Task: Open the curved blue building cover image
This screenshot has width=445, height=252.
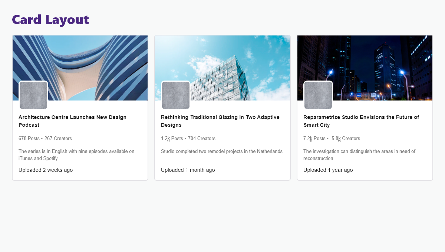Action: [80, 68]
